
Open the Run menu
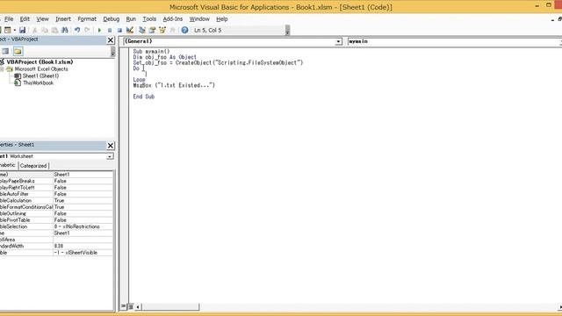[131, 19]
